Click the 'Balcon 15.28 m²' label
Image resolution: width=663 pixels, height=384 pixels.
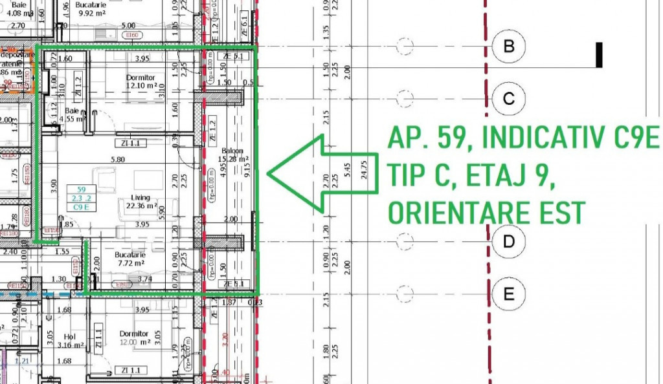pyautogui.click(x=233, y=155)
